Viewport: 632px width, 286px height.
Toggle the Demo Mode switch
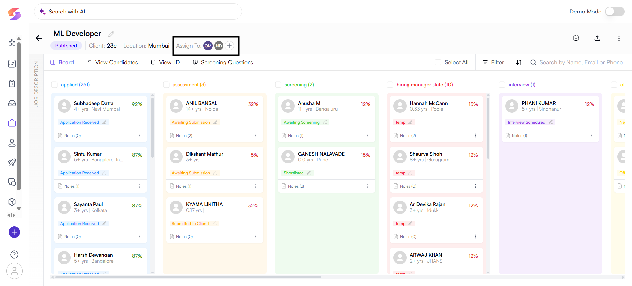click(x=614, y=12)
